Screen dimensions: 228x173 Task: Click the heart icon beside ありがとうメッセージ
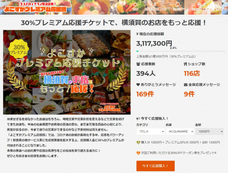pyautogui.click(x=138, y=84)
